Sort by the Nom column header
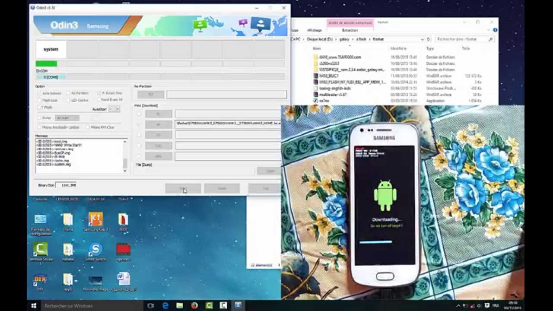 [317, 49]
